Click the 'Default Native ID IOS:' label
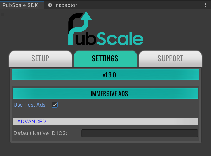 click(40, 133)
